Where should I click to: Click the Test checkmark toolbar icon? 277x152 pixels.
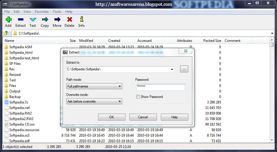pos(33,19)
